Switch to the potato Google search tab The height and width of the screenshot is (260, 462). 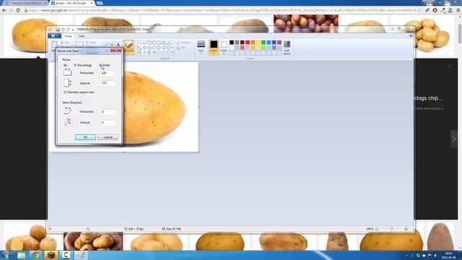pos(72,3)
